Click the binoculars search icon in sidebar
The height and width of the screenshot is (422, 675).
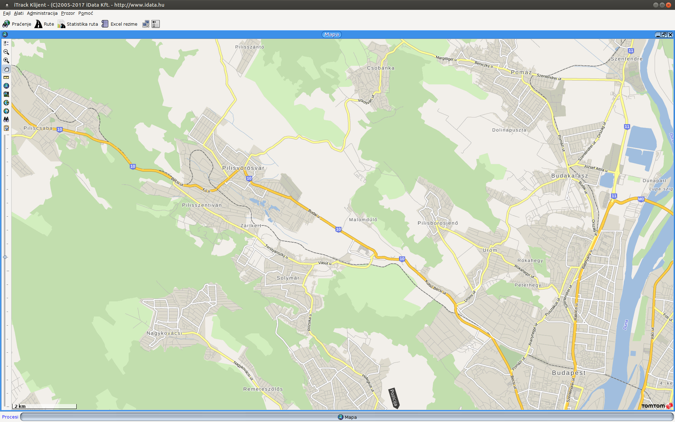pyautogui.click(x=6, y=120)
